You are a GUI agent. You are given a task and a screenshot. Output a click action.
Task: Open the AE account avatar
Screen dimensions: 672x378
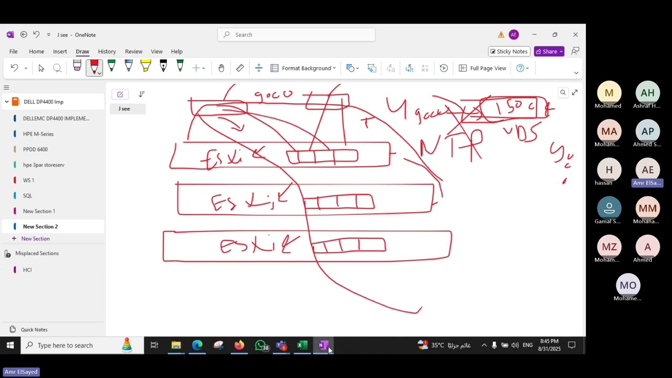click(513, 35)
